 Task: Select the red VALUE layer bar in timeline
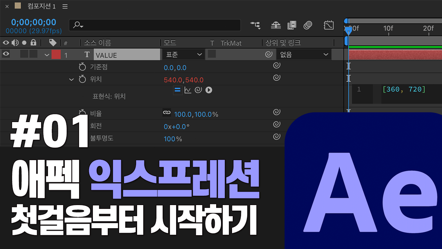tap(395, 55)
